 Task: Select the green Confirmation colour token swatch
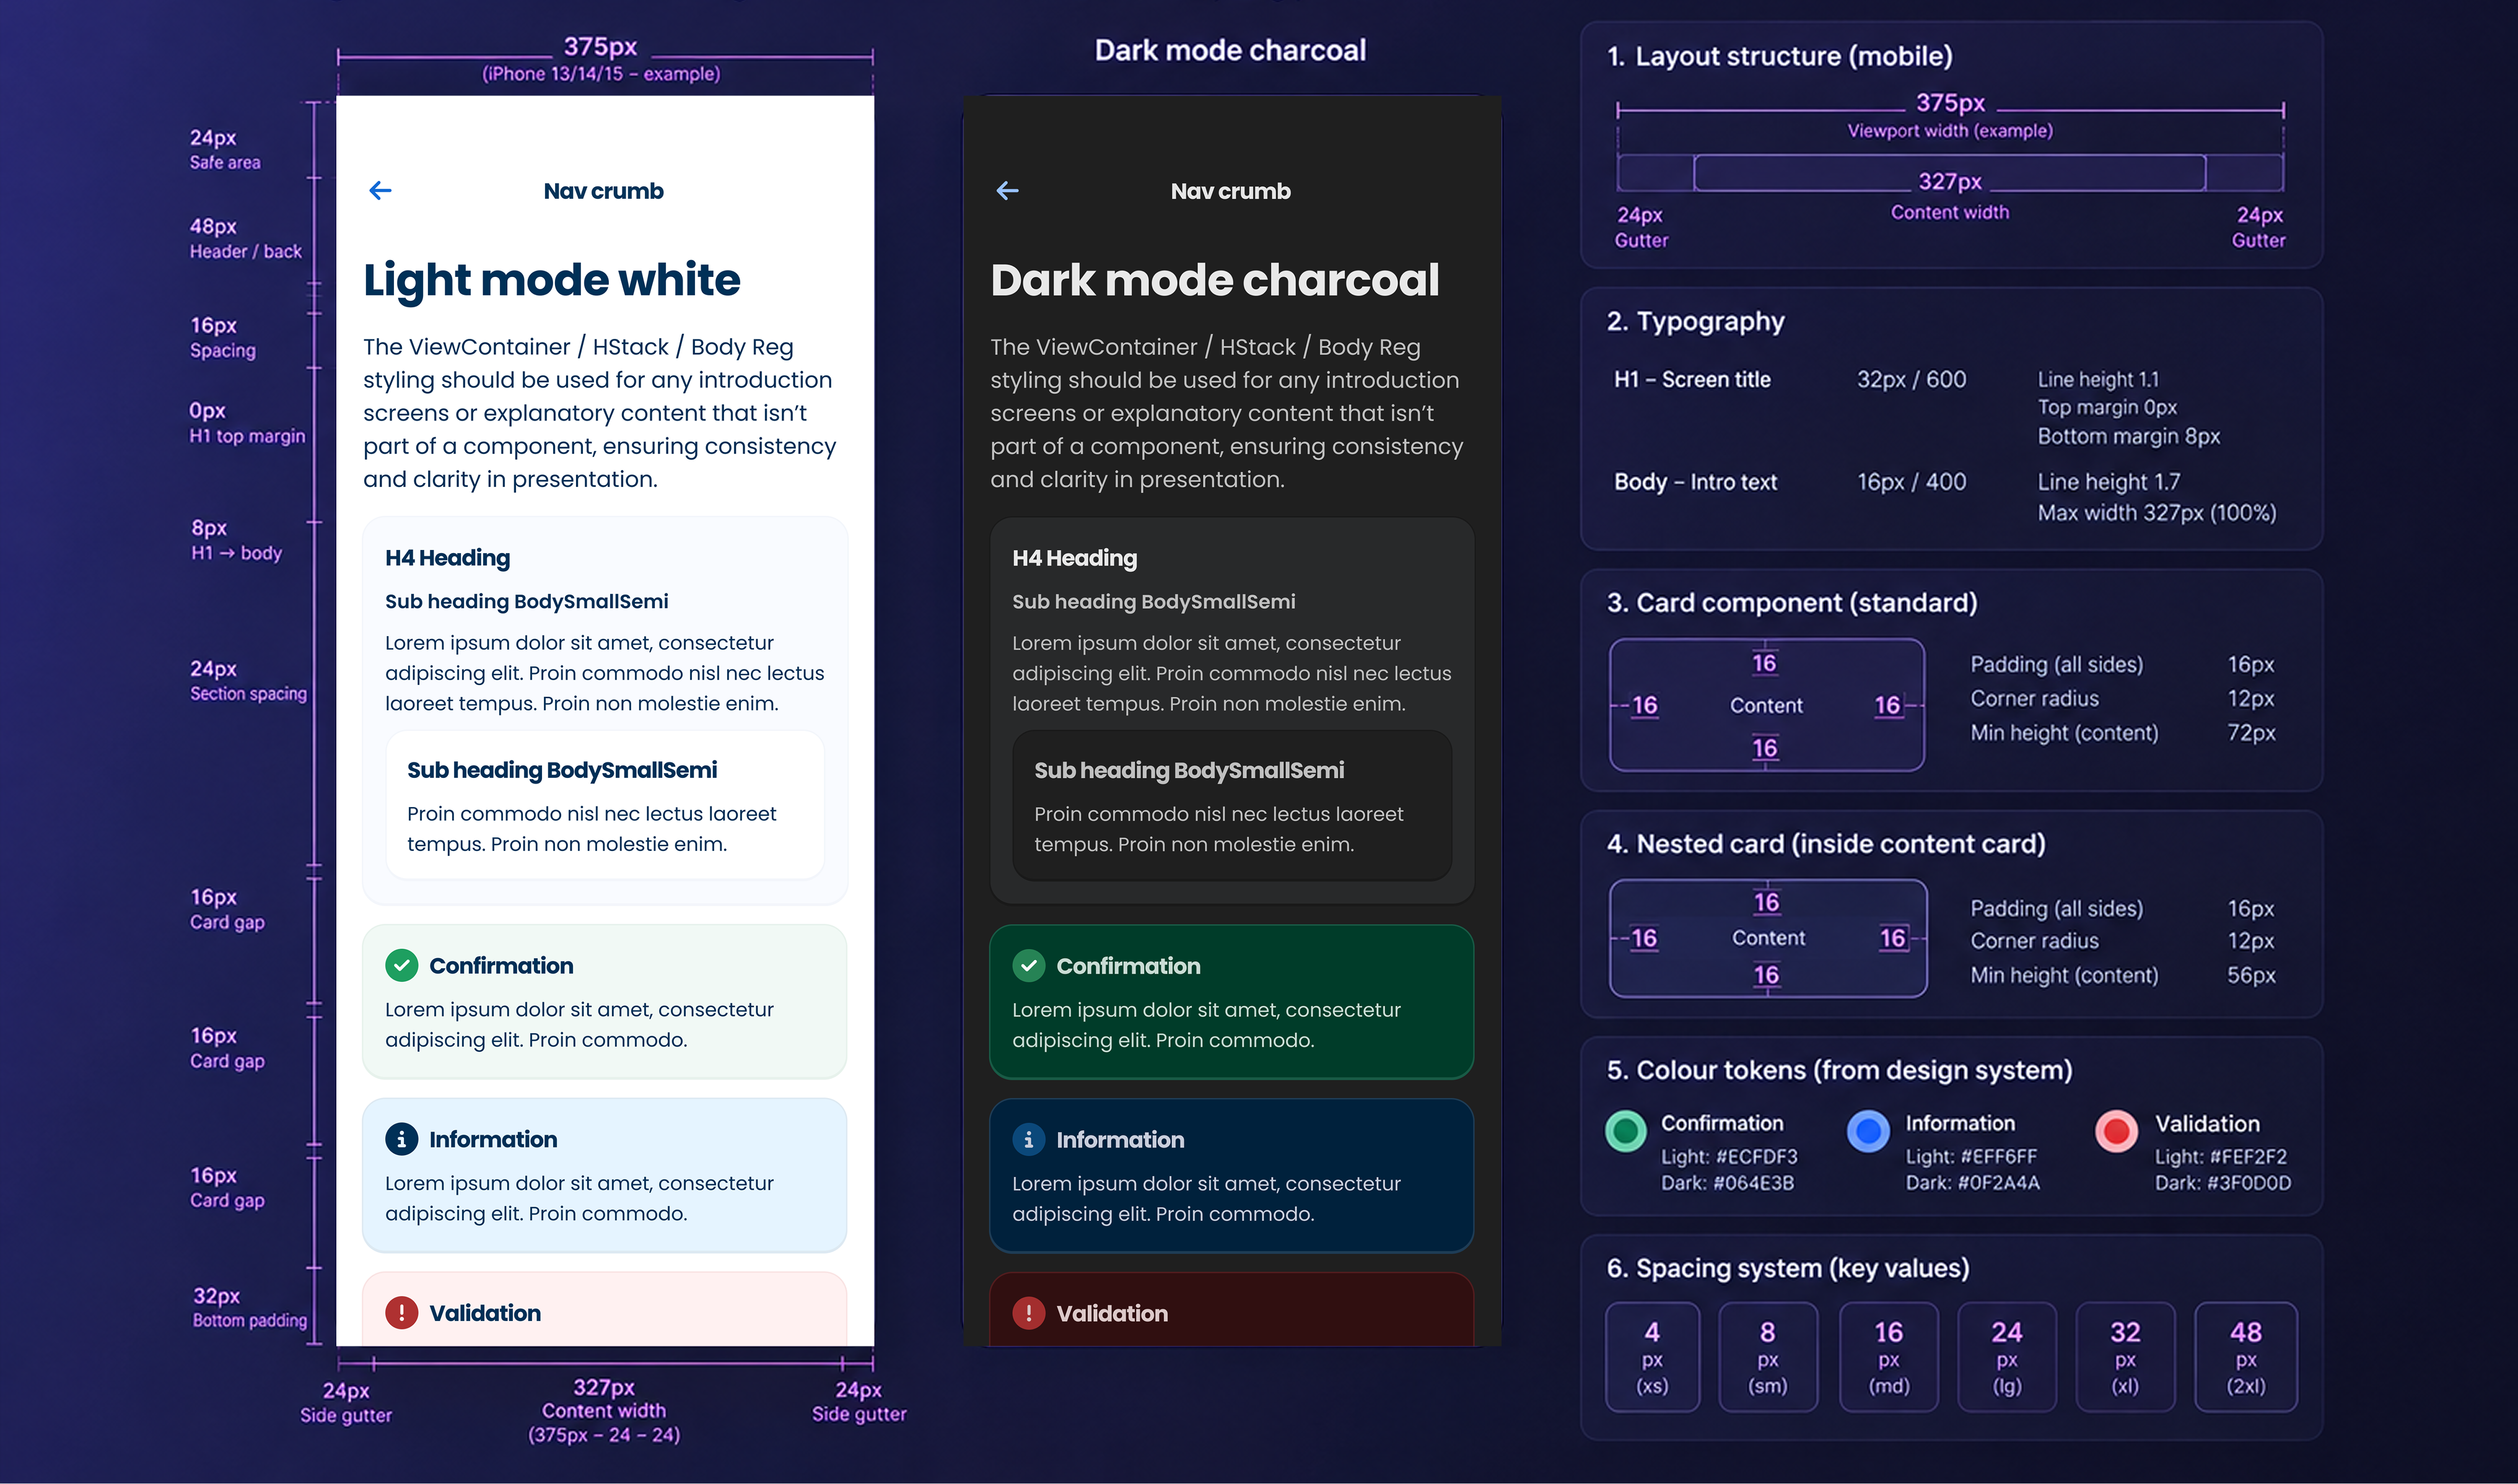[1626, 1131]
